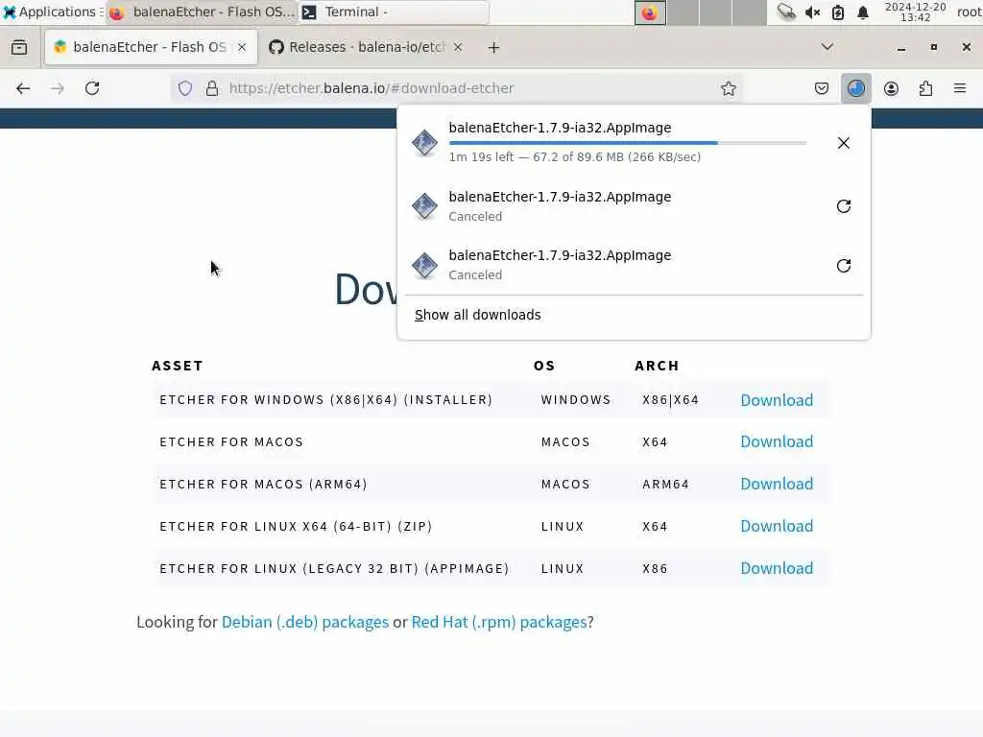Close the balenaEtcher tab
This screenshot has width=983, height=737.
click(x=241, y=47)
